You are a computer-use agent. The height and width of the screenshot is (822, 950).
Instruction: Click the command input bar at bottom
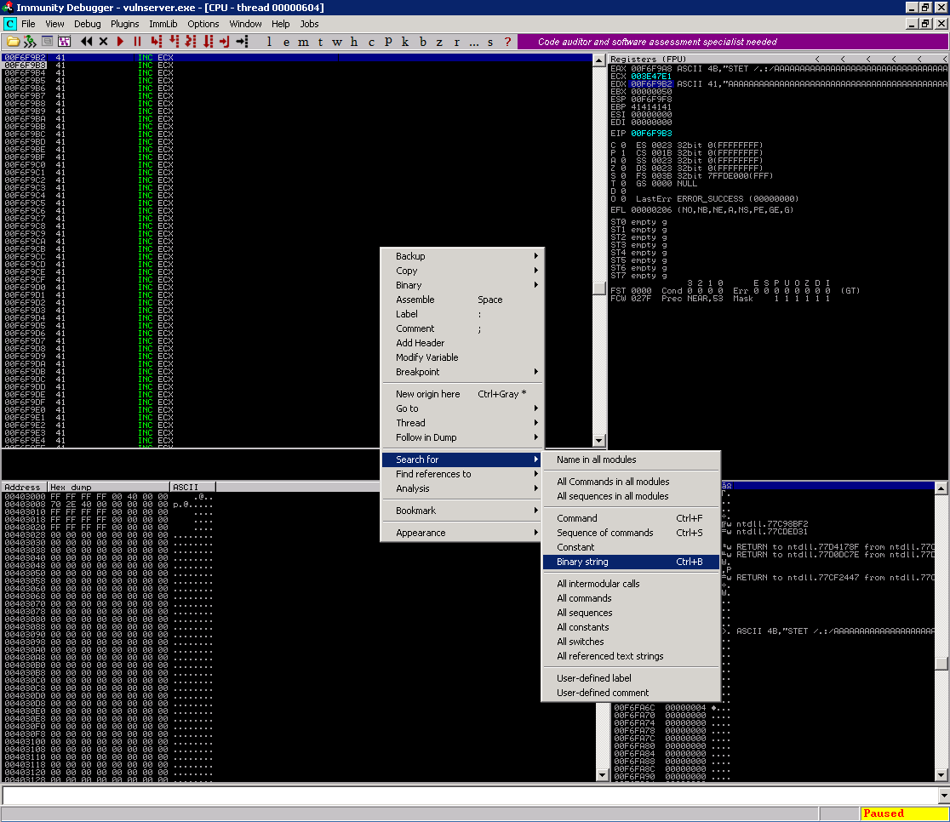coord(471,795)
